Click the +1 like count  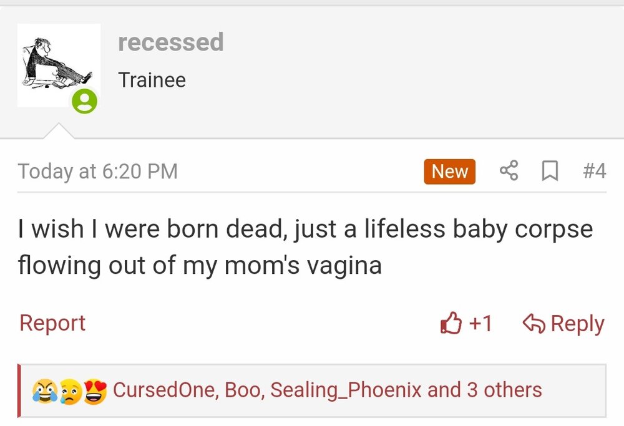[480, 323]
